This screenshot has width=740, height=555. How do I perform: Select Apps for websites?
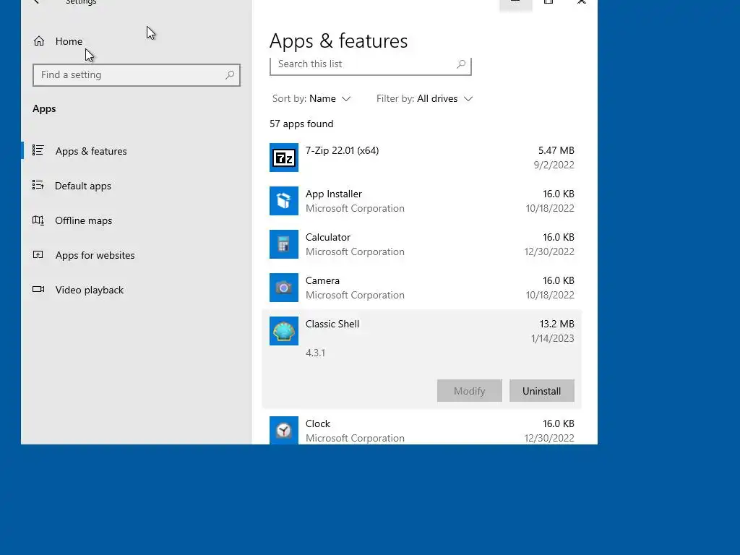(137, 255)
